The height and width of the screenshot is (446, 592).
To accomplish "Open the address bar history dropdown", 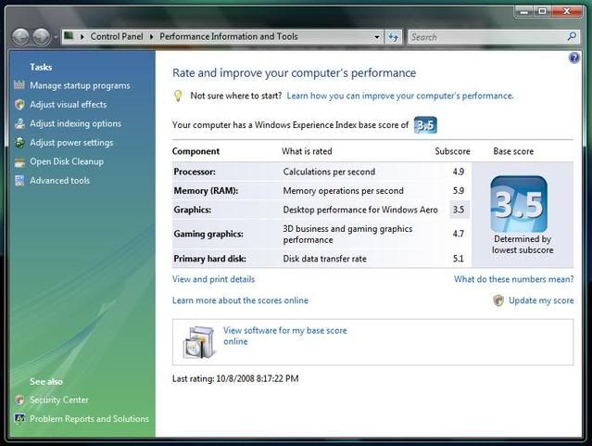I will (377, 37).
